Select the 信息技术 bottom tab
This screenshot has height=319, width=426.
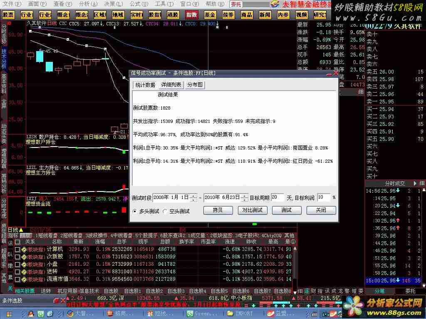(x=90, y=291)
